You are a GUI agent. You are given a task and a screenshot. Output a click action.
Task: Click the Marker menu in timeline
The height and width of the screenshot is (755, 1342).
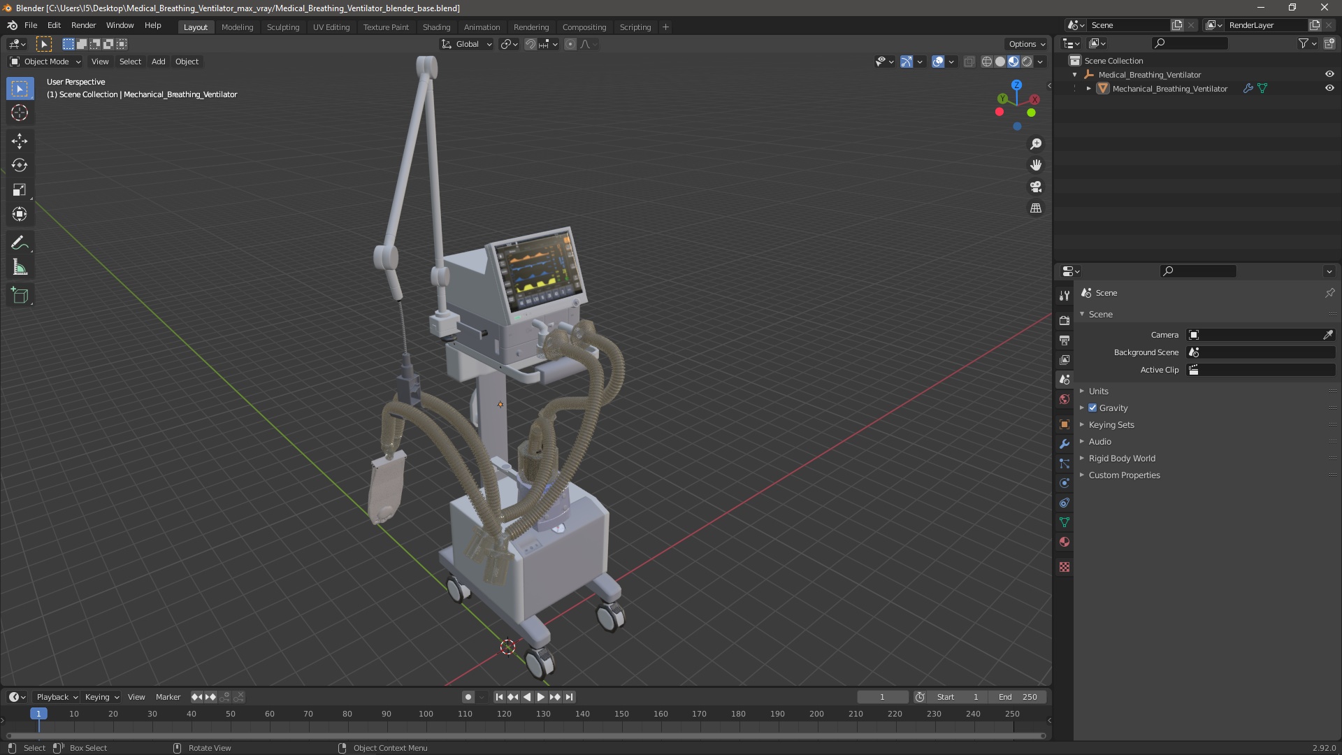pyautogui.click(x=168, y=697)
